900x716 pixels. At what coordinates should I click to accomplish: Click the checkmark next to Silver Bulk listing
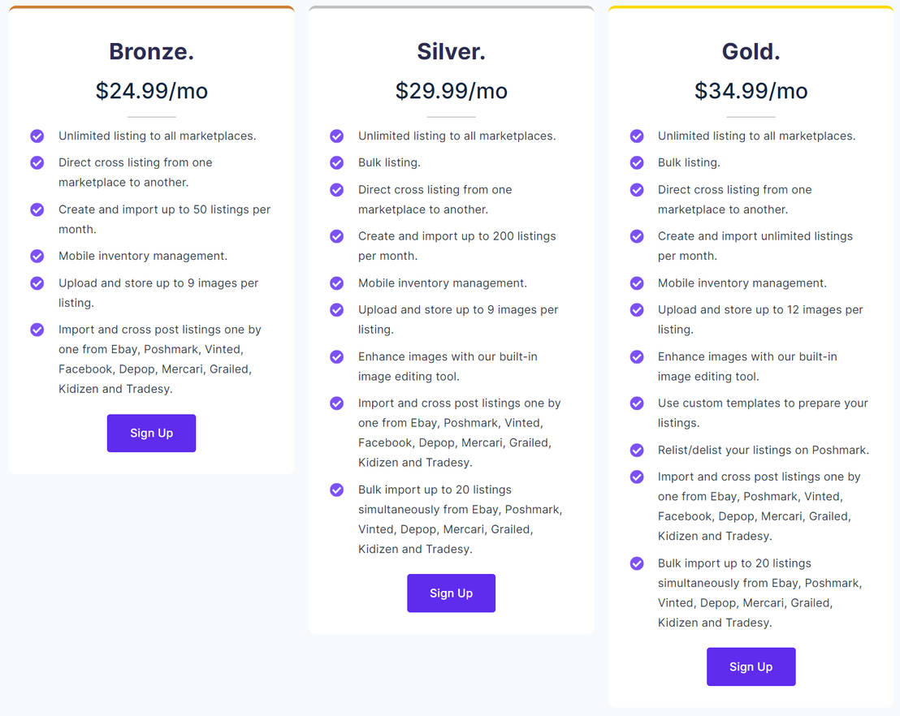[x=336, y=162]
